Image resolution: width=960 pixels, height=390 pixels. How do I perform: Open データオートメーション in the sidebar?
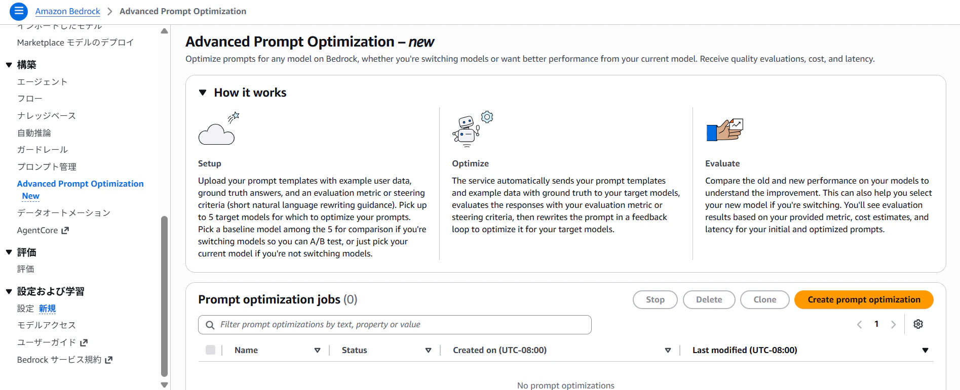click(x=64, y=213)
